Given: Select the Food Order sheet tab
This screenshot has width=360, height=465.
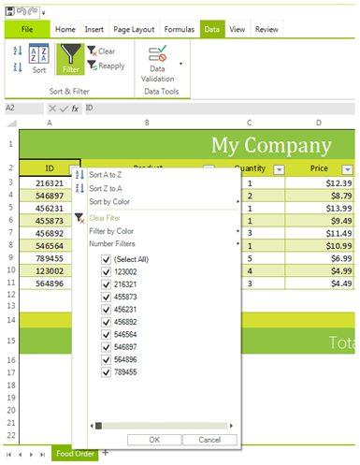Looking at the screenshot, I should [75, 454].
